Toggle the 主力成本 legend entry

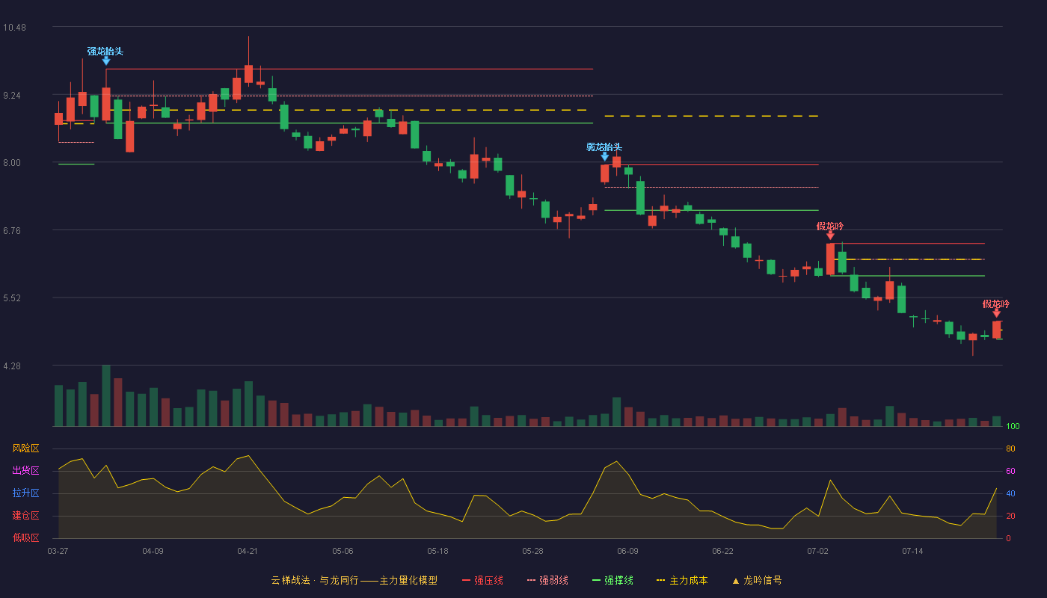(x=682, y=580)
